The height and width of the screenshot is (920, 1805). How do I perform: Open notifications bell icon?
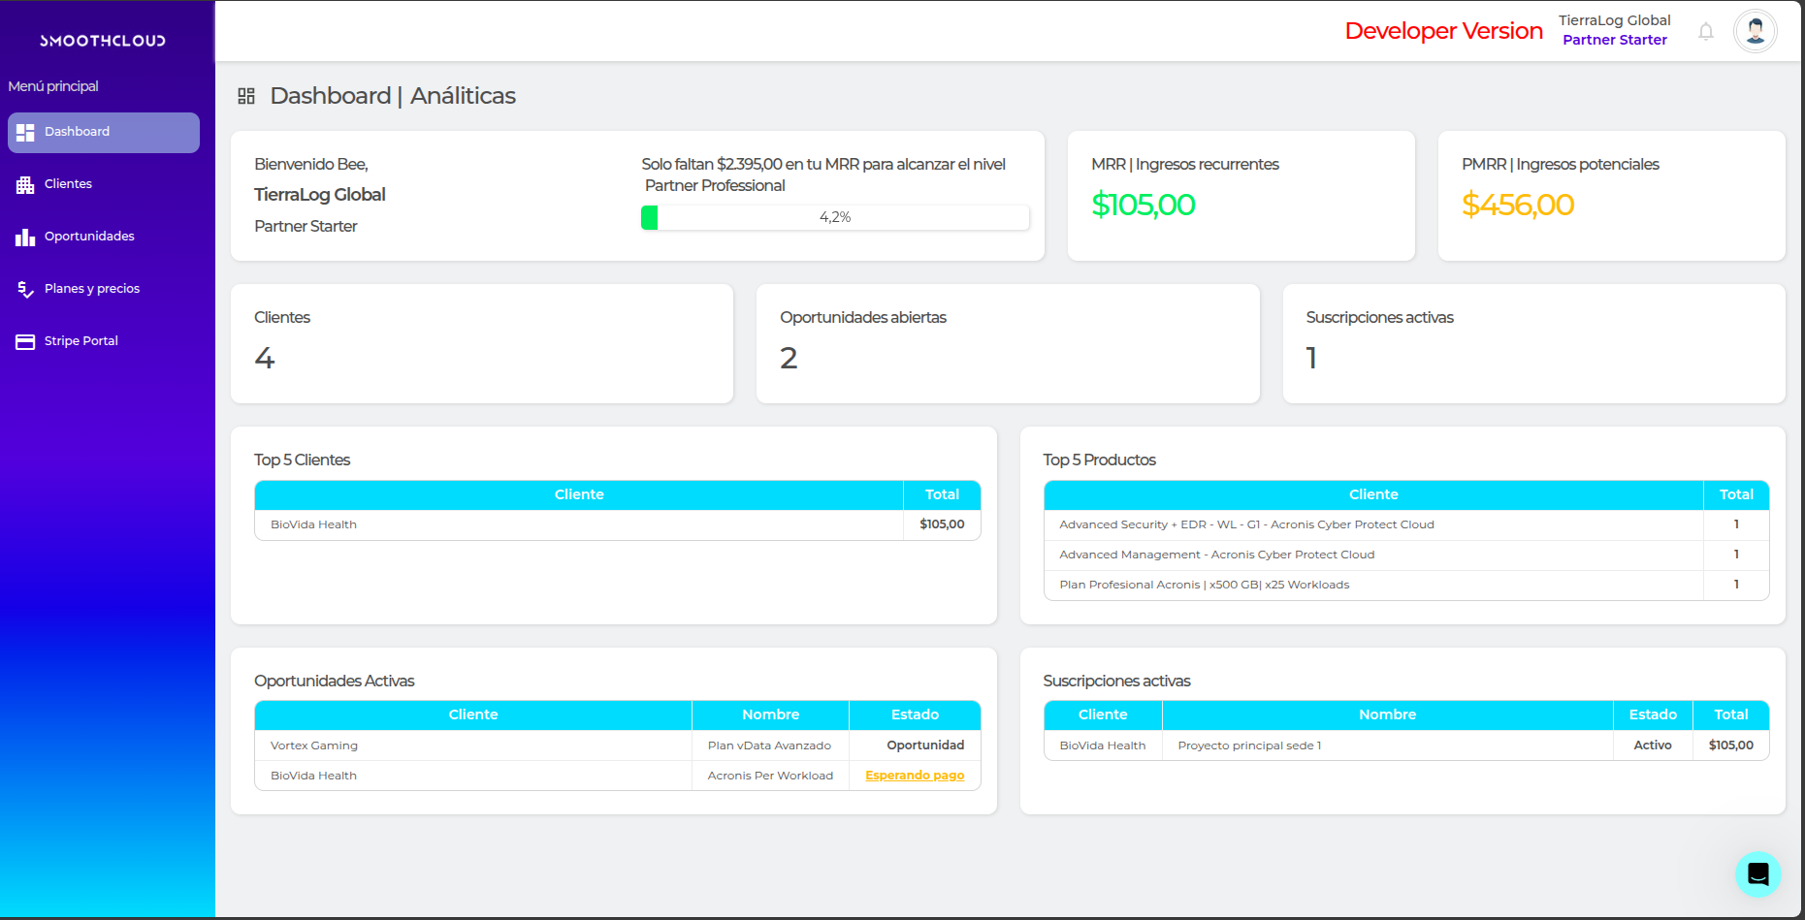click(x=1705, y=32)
